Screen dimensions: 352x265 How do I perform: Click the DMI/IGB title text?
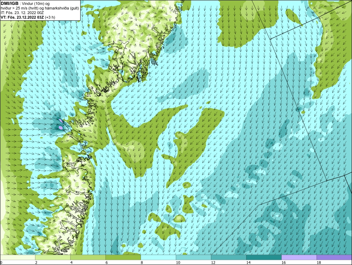coord(10,4)
